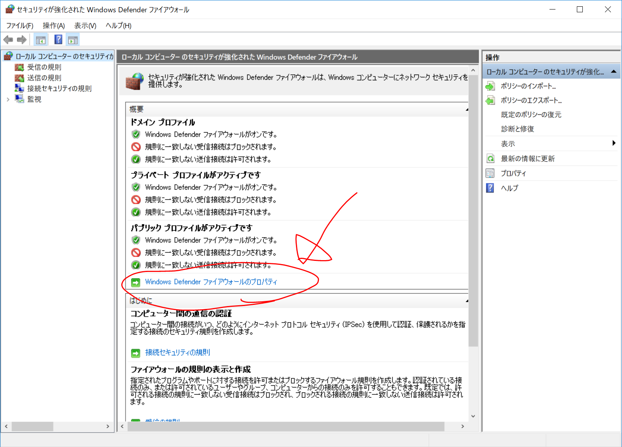This screenshot has height=447, width=622.
Task: Click the vertical scrollbar down arrow
Action: (473, 416)
